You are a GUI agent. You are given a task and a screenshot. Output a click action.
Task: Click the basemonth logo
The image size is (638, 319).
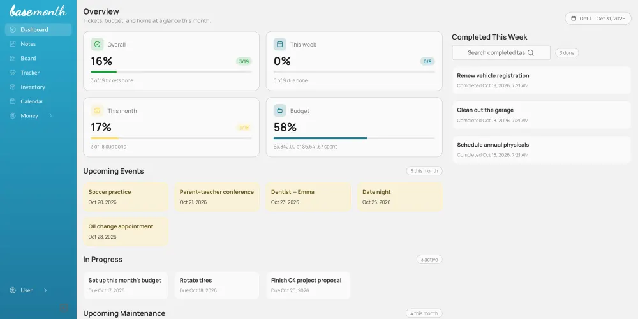[38, 11]
